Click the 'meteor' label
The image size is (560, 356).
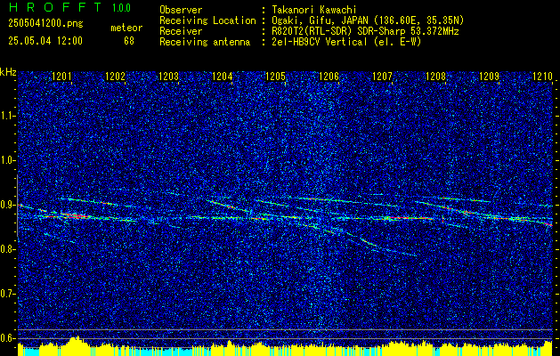[x=126, y=28]
